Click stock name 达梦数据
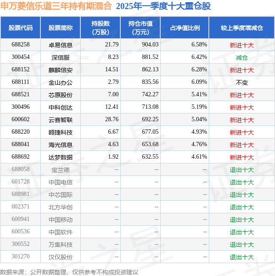 pos(61,157)
